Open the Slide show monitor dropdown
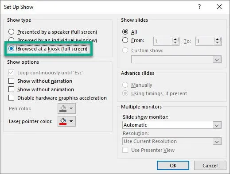The image size is (230, 174). coord(217,125)
